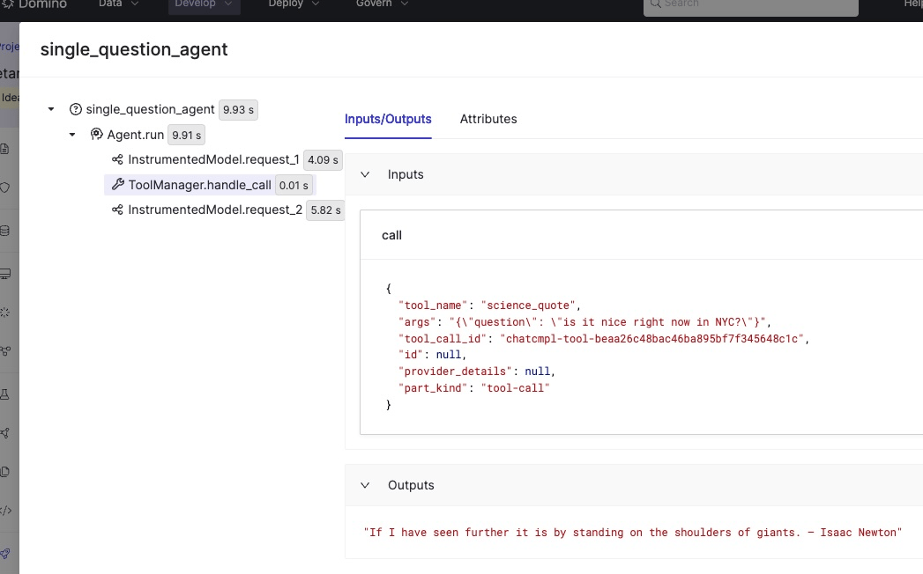Viewport: 923px width, 574px height.
Task: Open the copy pages icon in the left sidebar
Action: [4, 472]
